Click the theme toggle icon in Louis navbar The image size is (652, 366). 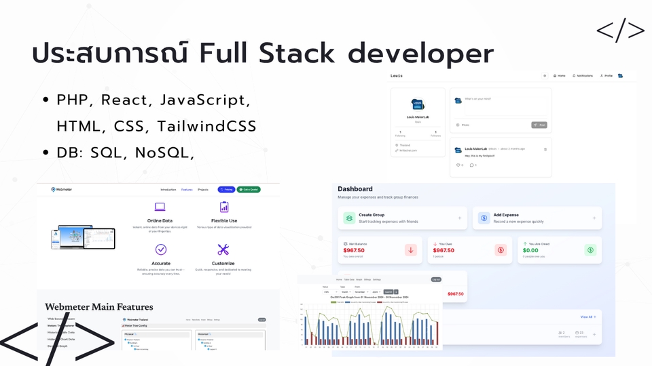[545, 76]
